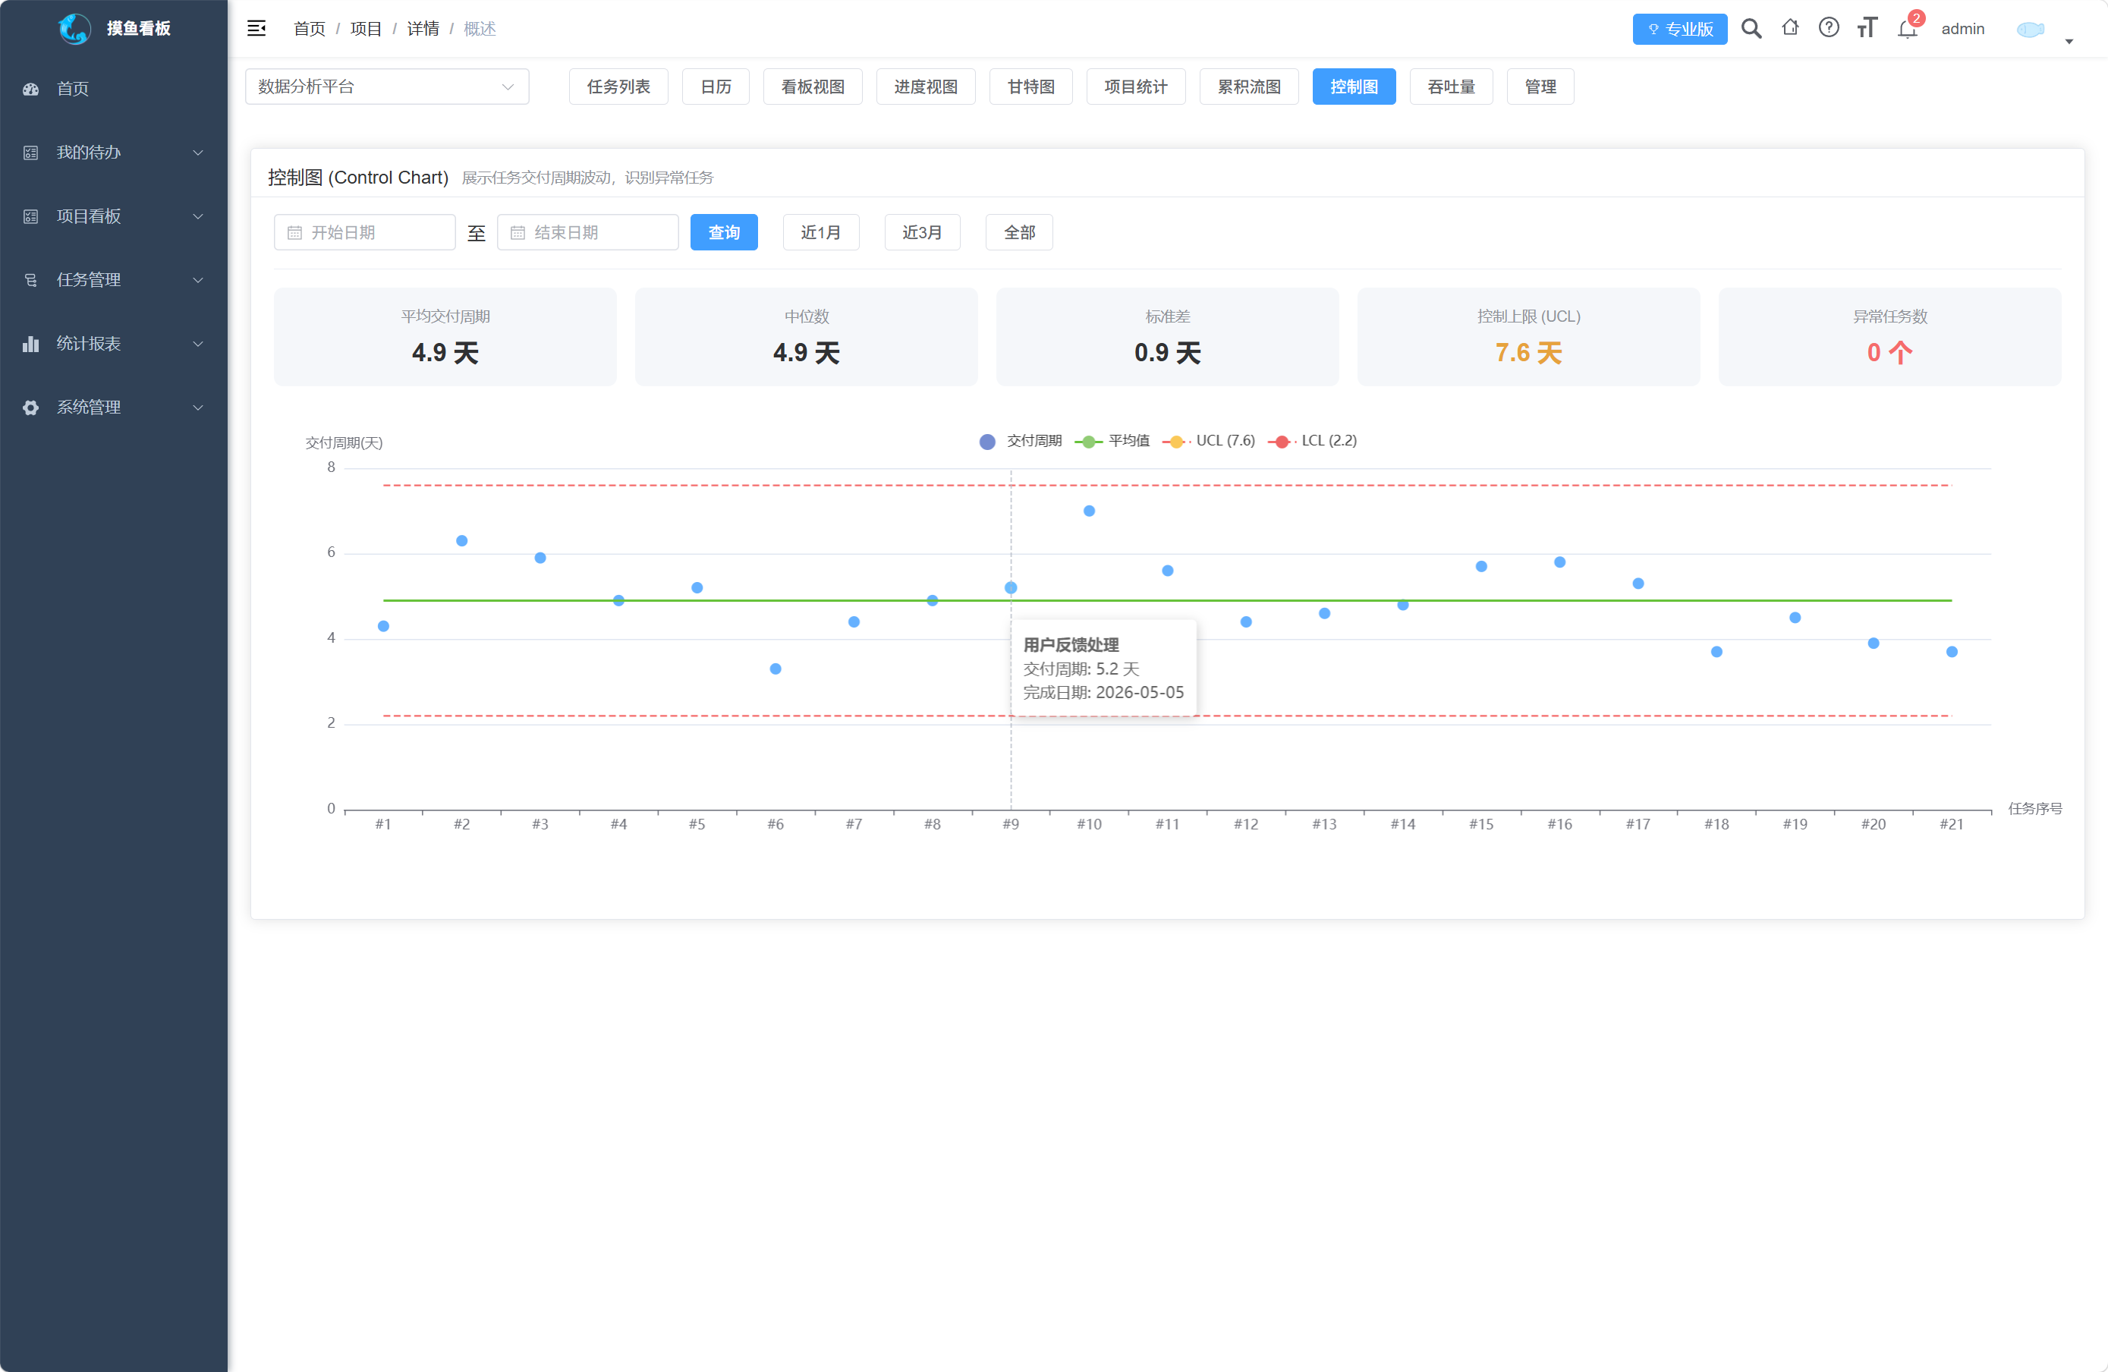
Task: Filter by 近3月
Action: [922, 233]
